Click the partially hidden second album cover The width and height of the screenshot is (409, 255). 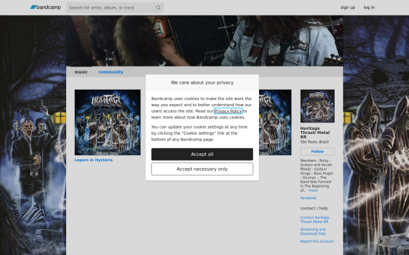[275, 122]
